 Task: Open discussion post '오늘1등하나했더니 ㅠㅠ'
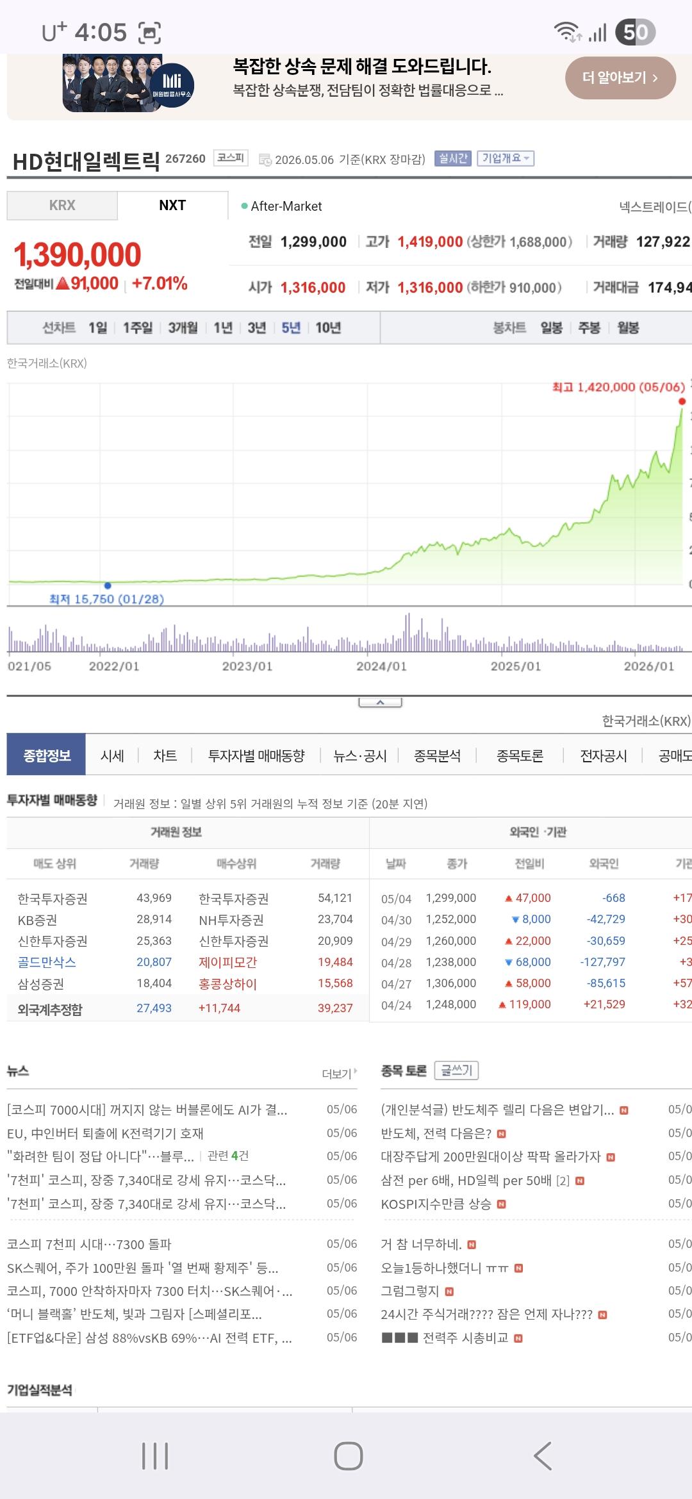coord(444,1268)
